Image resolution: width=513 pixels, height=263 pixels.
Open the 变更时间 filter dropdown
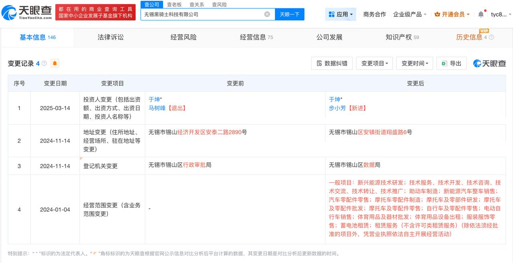415,63
